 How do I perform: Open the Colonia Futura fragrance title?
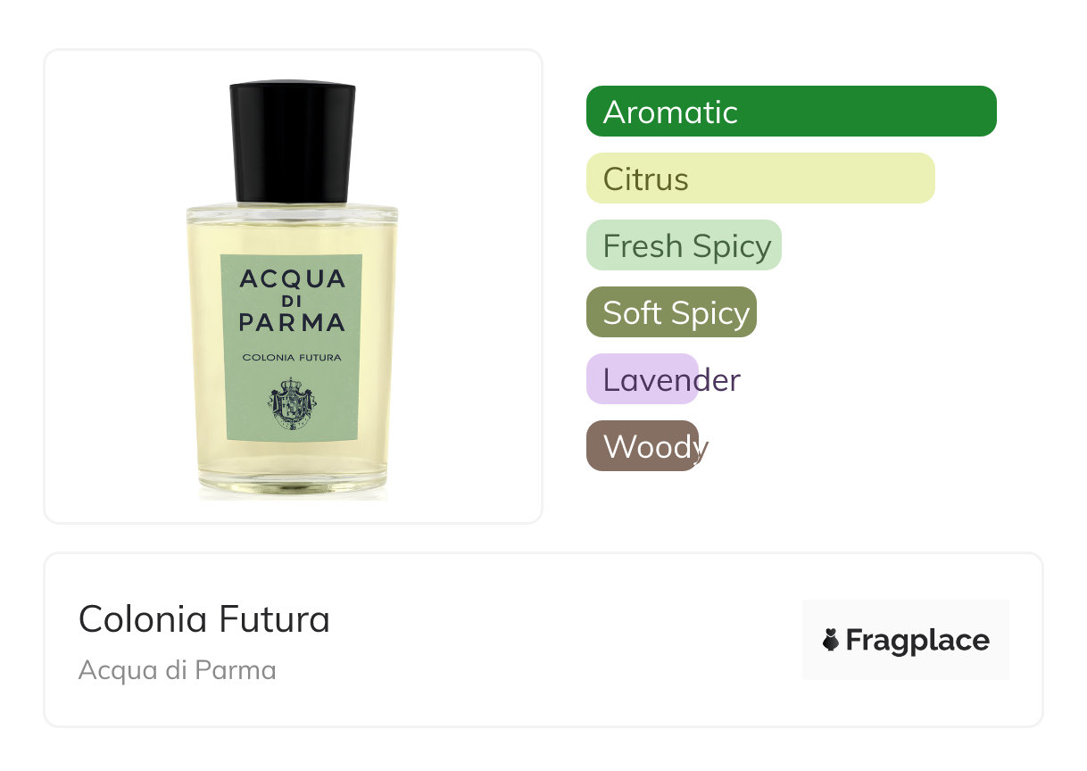point(204,618)
